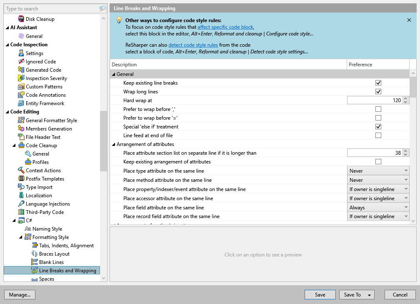Image resolution: width=420 pixels, height=304 pixels.
Task: Click the Entity Framework database icon
Action: pyautogui.click(x=21, y=103)
